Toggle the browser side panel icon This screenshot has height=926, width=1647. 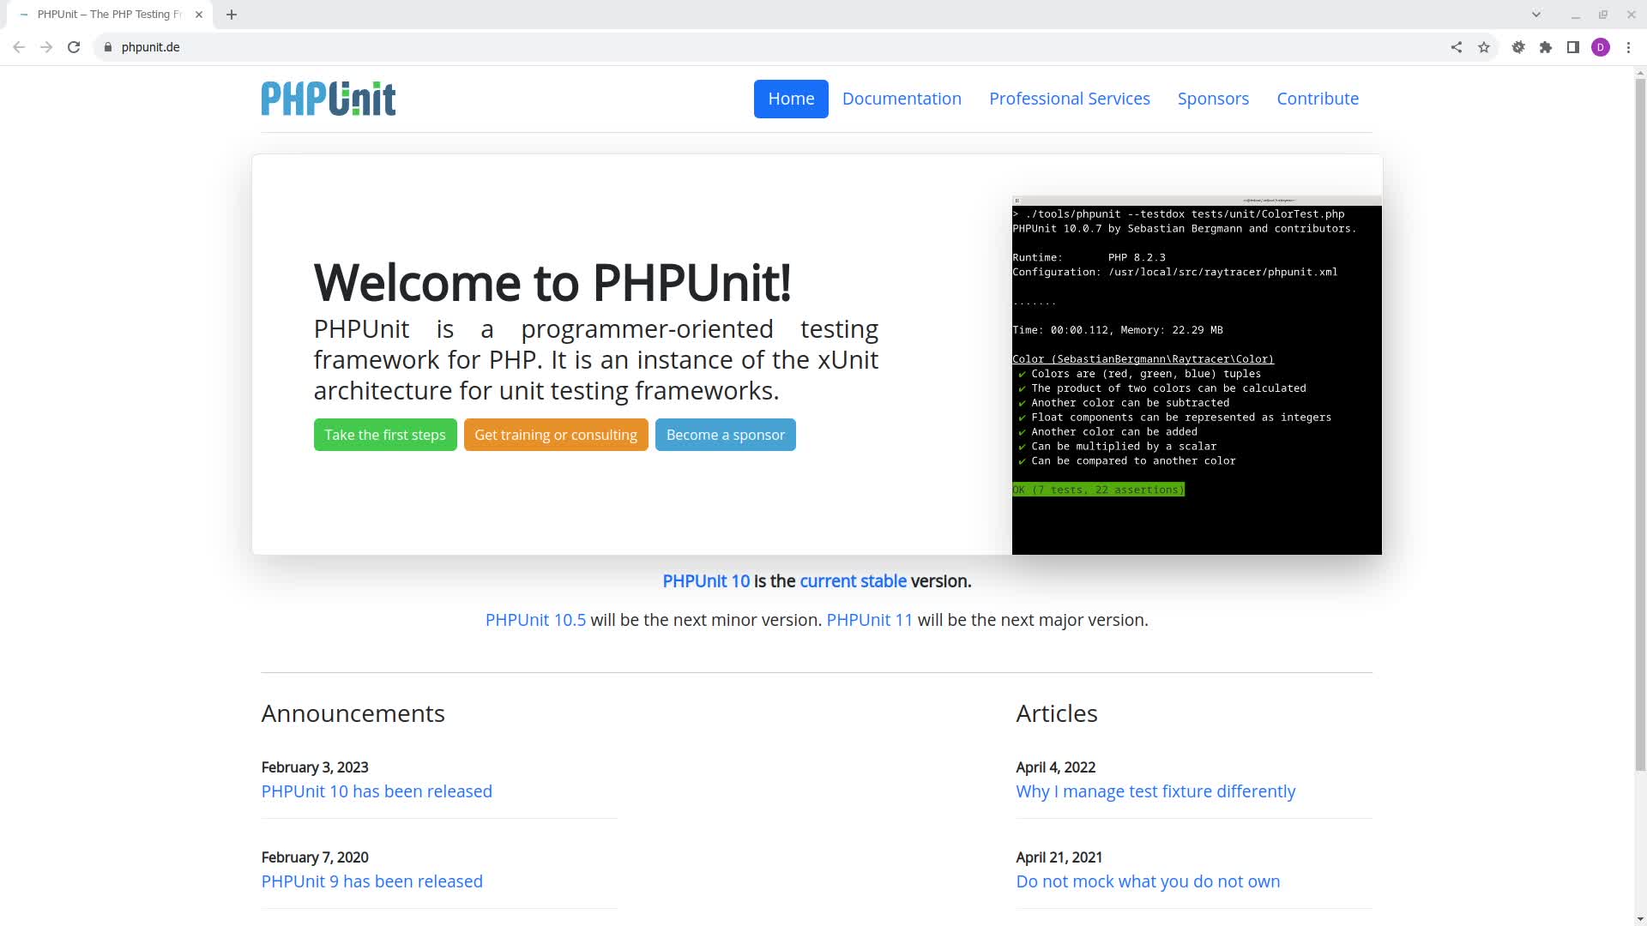[x=1573, y=47]
